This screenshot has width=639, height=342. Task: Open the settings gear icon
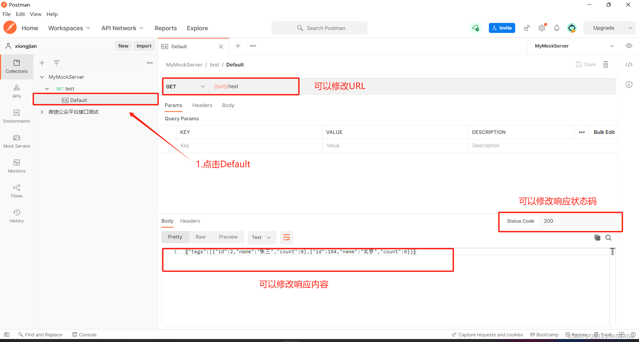pyautogui.click(x=542, y=28)
